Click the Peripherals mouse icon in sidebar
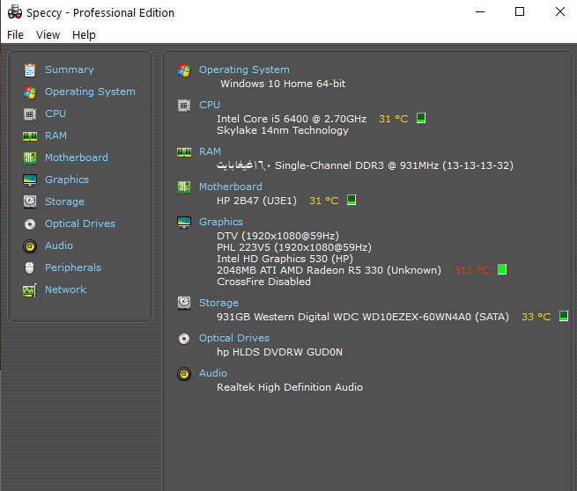 coord(30,267)
